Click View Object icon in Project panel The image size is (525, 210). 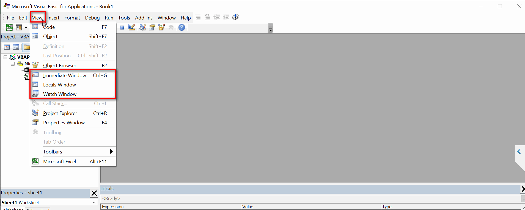coord(16,47)
